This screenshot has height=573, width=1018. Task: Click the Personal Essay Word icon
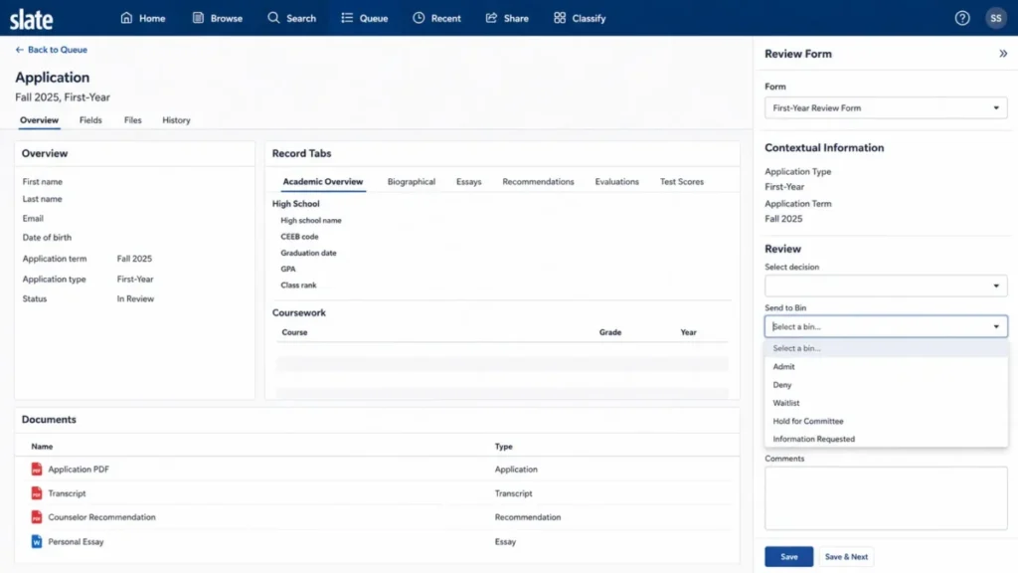click(37, 541)
